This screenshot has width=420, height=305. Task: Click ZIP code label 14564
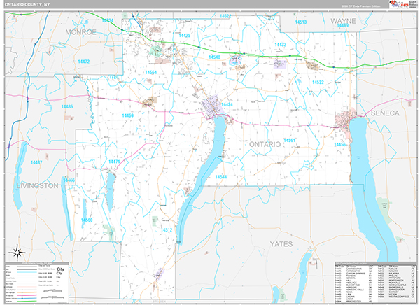click(x=150, y=72)
